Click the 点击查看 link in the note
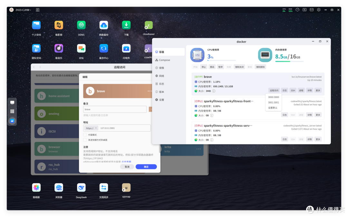 [126, 162]
